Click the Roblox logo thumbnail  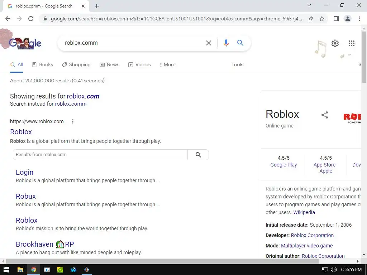tap(352, 118)
